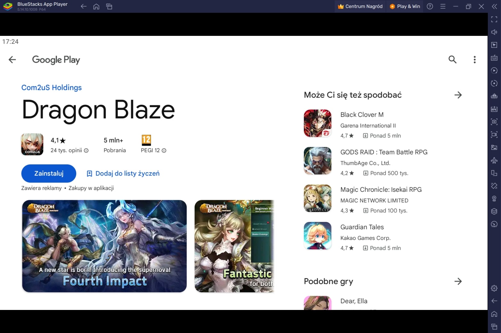This screenshot has height=333, width=501.
Task: Open 'Fourth Impact' screenshot thumbnail
Action: pyautogui.click(x=104, y=246)
